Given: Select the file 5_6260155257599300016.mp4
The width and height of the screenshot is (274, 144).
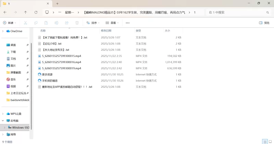Looking at the screenshot, I should point(62,62).
